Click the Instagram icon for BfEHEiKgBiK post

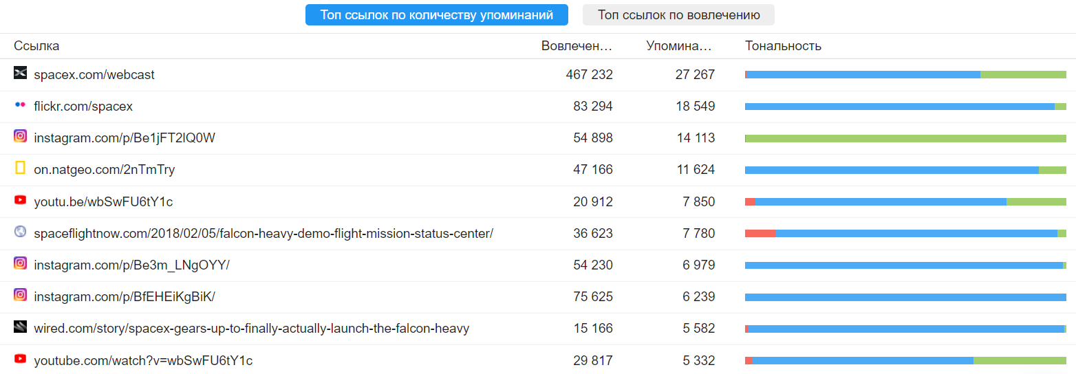(x=20, y=295)
